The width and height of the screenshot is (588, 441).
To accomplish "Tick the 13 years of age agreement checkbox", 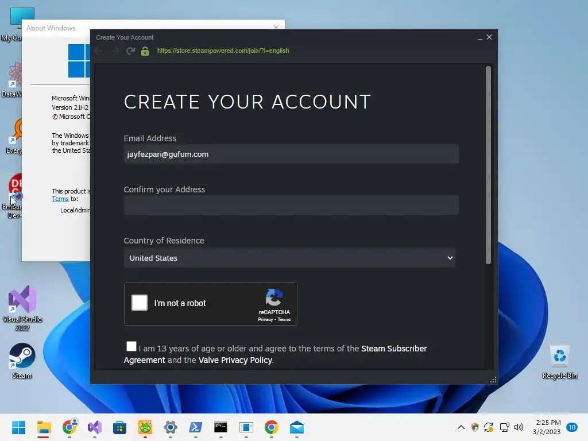I will 131,346.
